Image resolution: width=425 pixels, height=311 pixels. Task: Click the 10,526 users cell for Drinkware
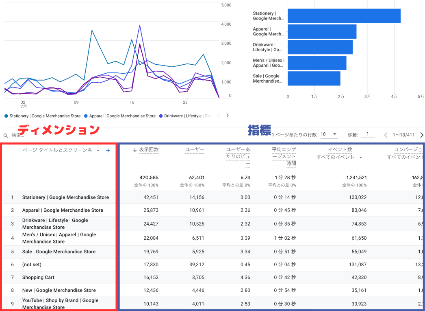click(197, 224)
